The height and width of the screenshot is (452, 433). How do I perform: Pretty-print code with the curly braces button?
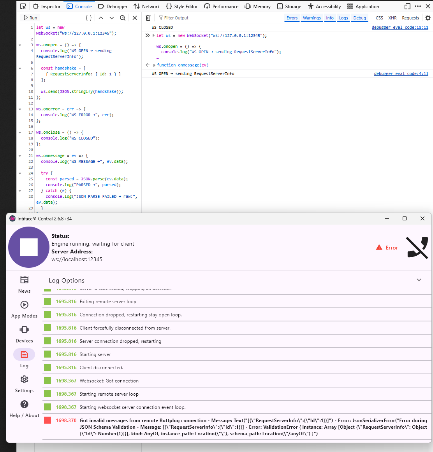click(x=89, y=18)
